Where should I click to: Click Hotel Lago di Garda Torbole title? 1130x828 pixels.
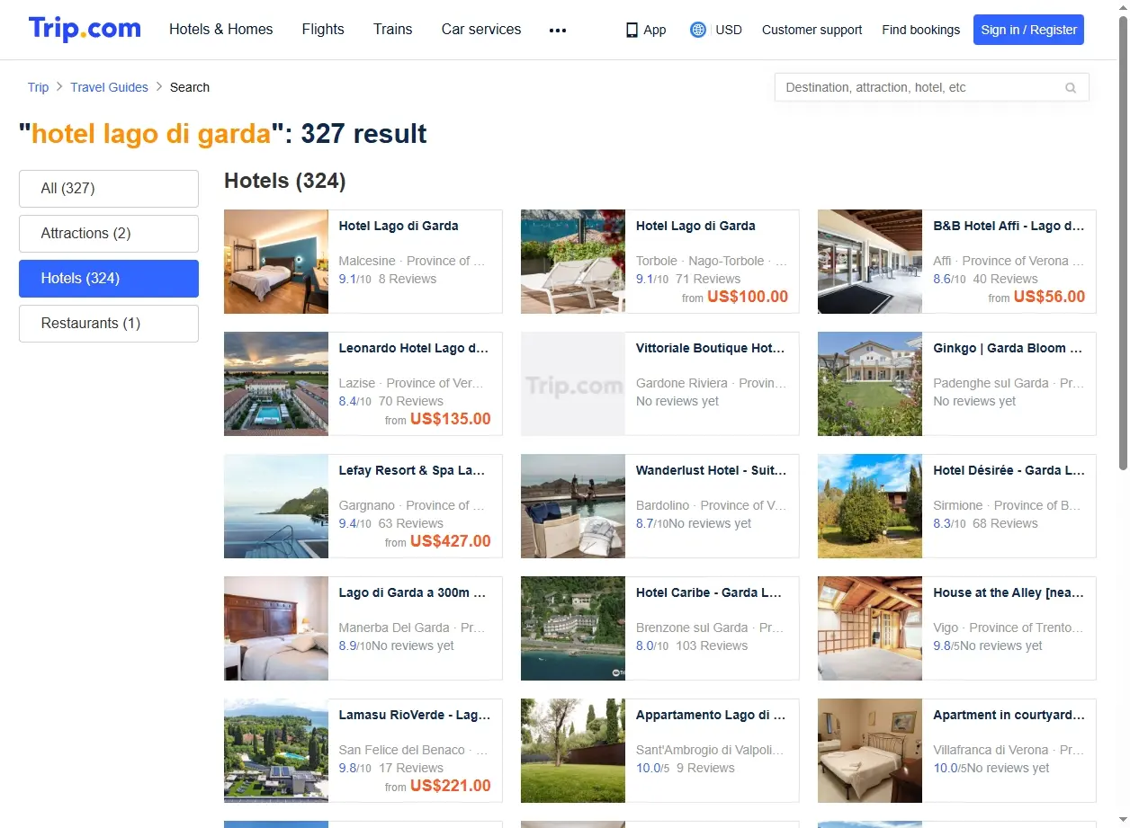tap(695, 226)
